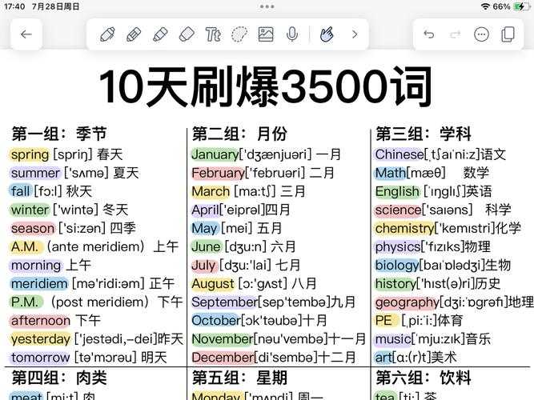534x400 pixels.
Task: Tap the highlighted word music
Action: click(x=393, y=339)
